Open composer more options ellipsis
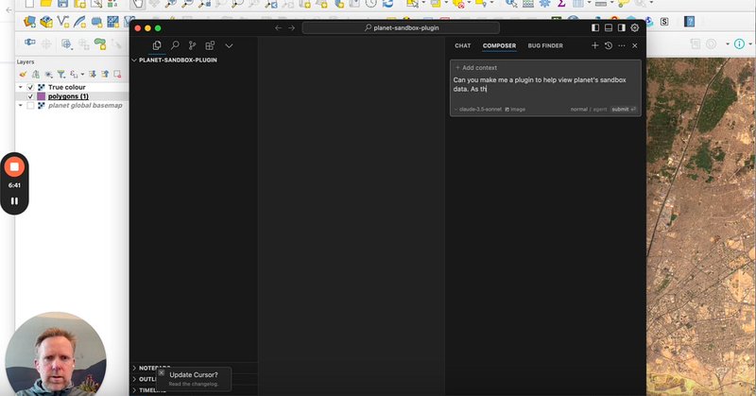756x396 pixels. (622, 45)
